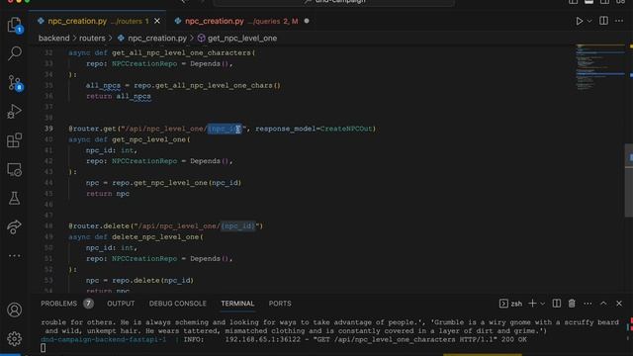The width and height of the screenshot is (633, 356).
Task: Click routers breadcrumb
Action: click(x=92, y=38)
